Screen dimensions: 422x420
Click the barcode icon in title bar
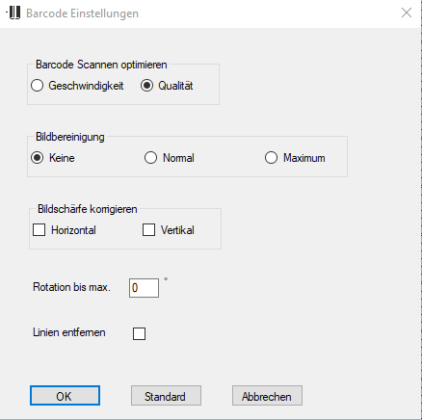click(x=13, y=13)
